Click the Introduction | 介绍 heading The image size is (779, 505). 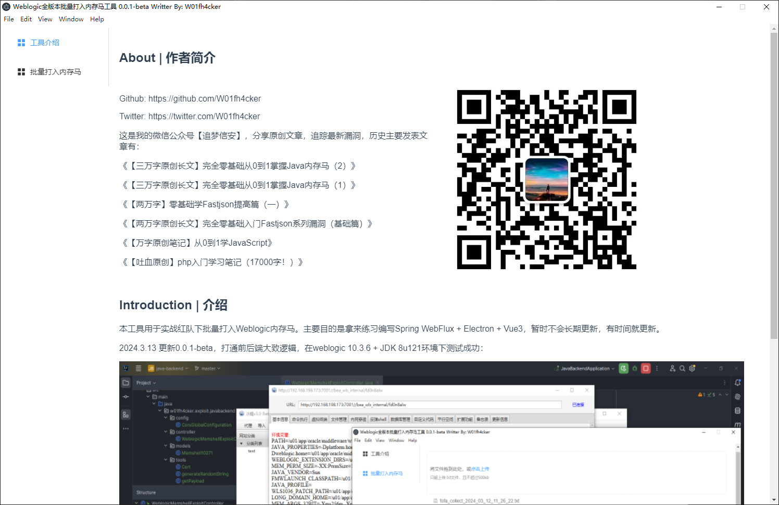pos(173,305)
